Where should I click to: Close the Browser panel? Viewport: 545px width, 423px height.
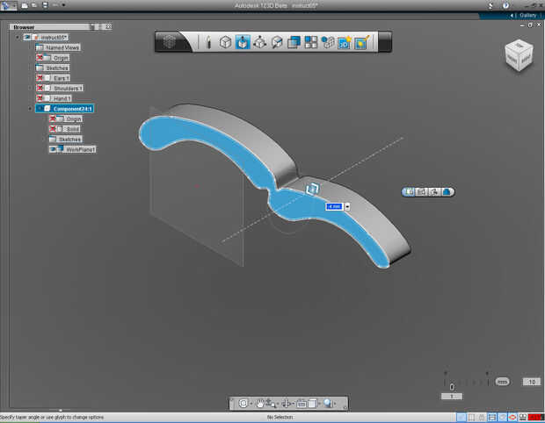click(109, 26)
